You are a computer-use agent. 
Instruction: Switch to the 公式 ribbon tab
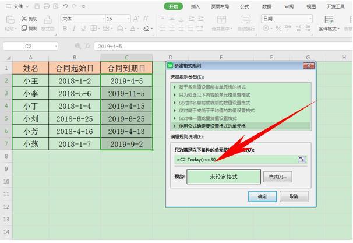tap(244, 6)
